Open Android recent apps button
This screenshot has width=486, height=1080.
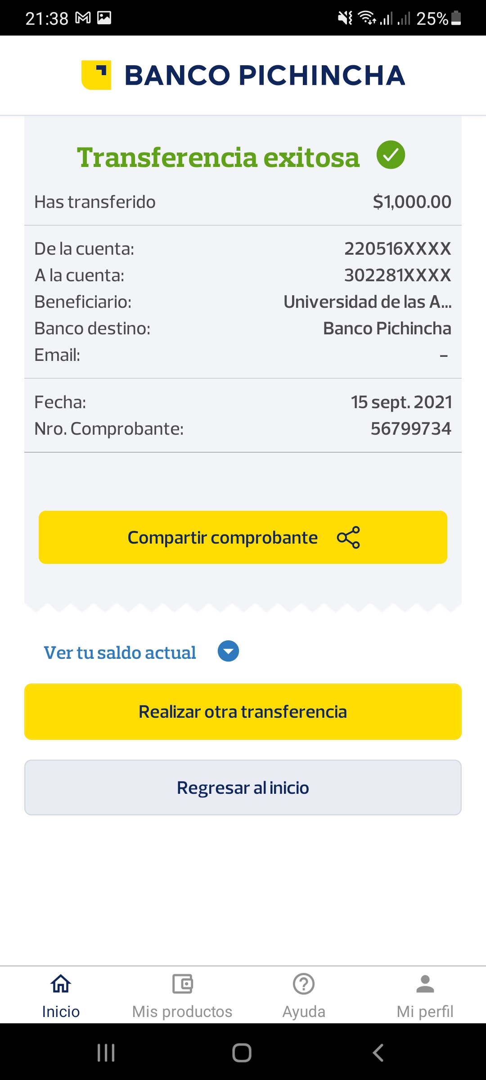pos(106,1053)
